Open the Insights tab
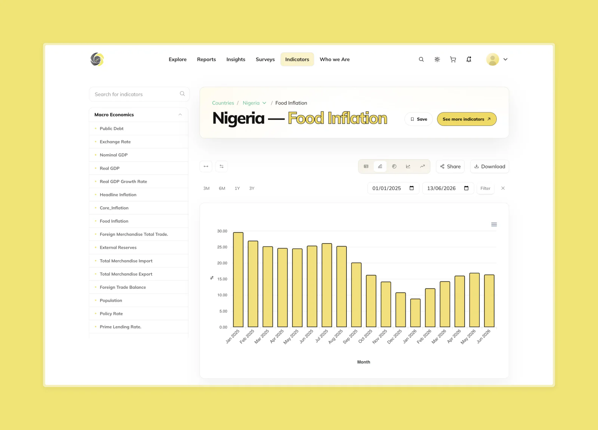Image resolution: width=598 pixels, height=430 pixels. [236, 59]
